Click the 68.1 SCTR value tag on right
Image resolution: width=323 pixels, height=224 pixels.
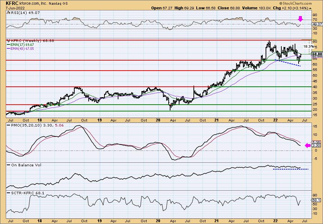(x=316, y=200)
